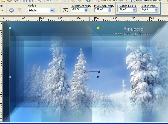Open the Mode dropdown showing Échelle

41,11
